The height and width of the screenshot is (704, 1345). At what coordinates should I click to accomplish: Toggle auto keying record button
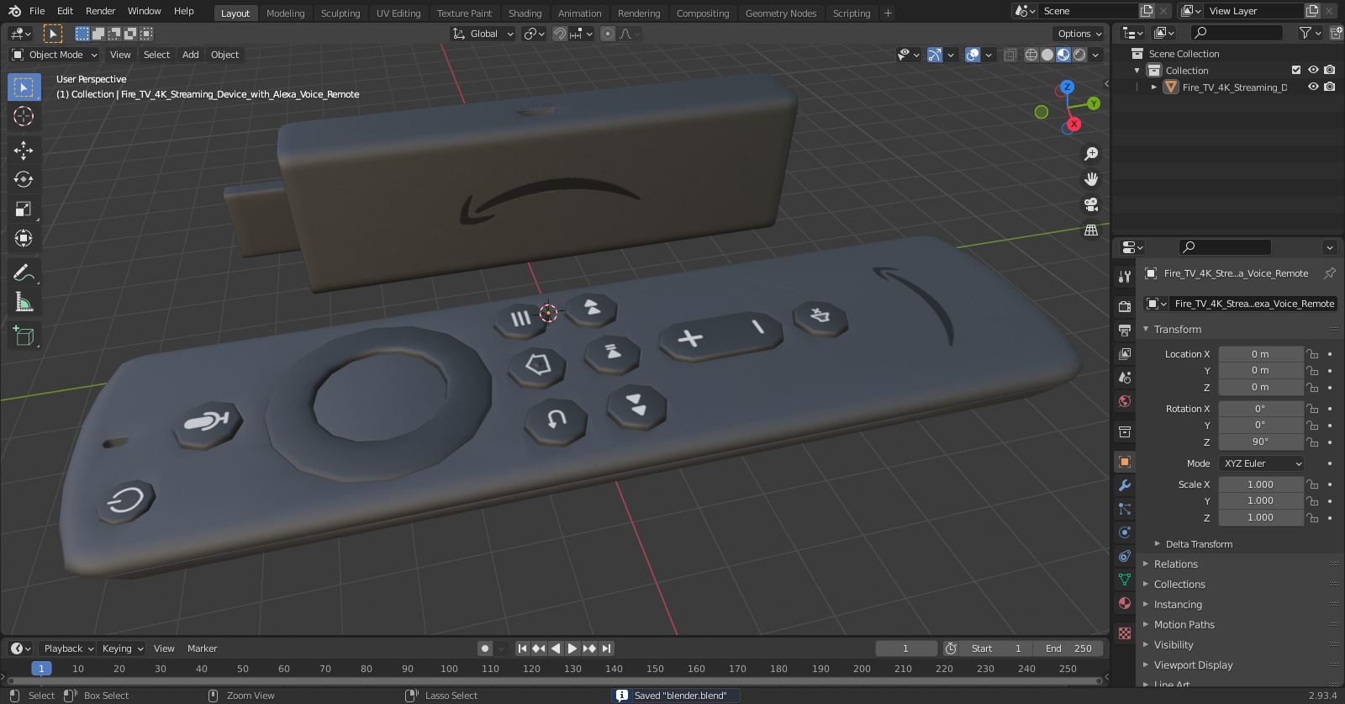point(485,648)
